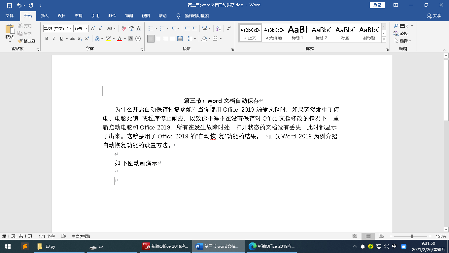Increase paragraph indent

[x=194, y=29]
